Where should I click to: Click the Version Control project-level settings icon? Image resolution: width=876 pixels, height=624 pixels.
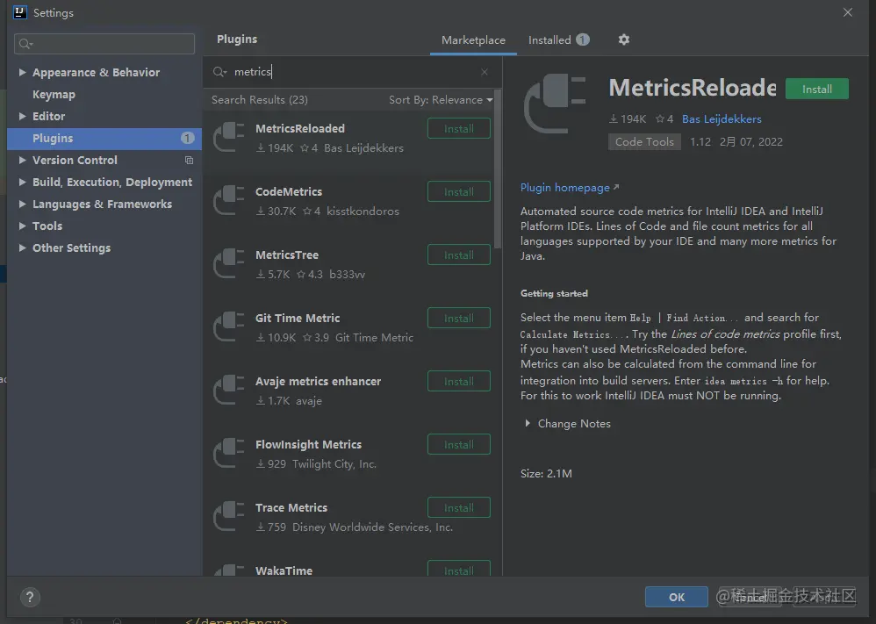tap(189, 161)
